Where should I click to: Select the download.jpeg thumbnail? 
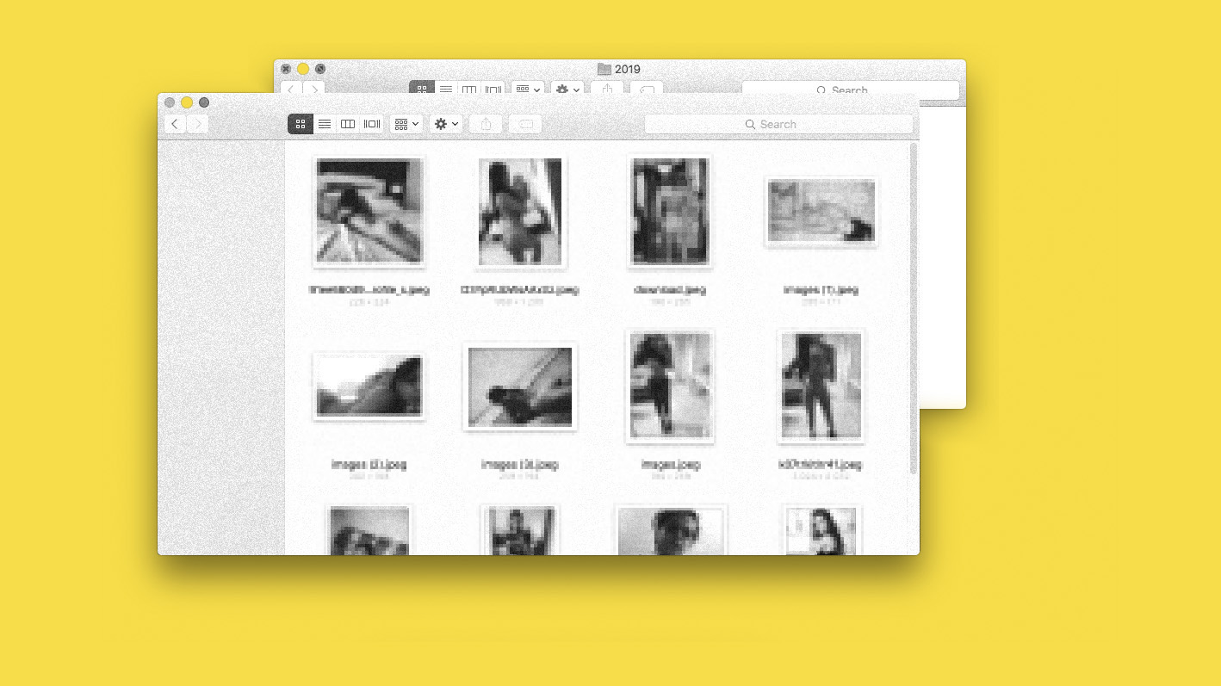[x=670, y=212]
